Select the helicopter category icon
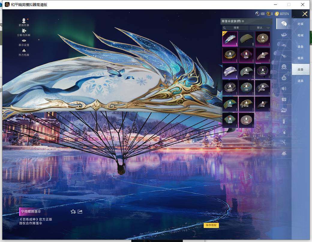 (284, 45)
